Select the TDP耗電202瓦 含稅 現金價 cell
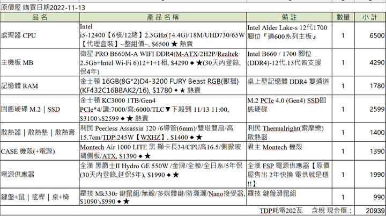This screenshot has width=386, height=216. point(177,211)
